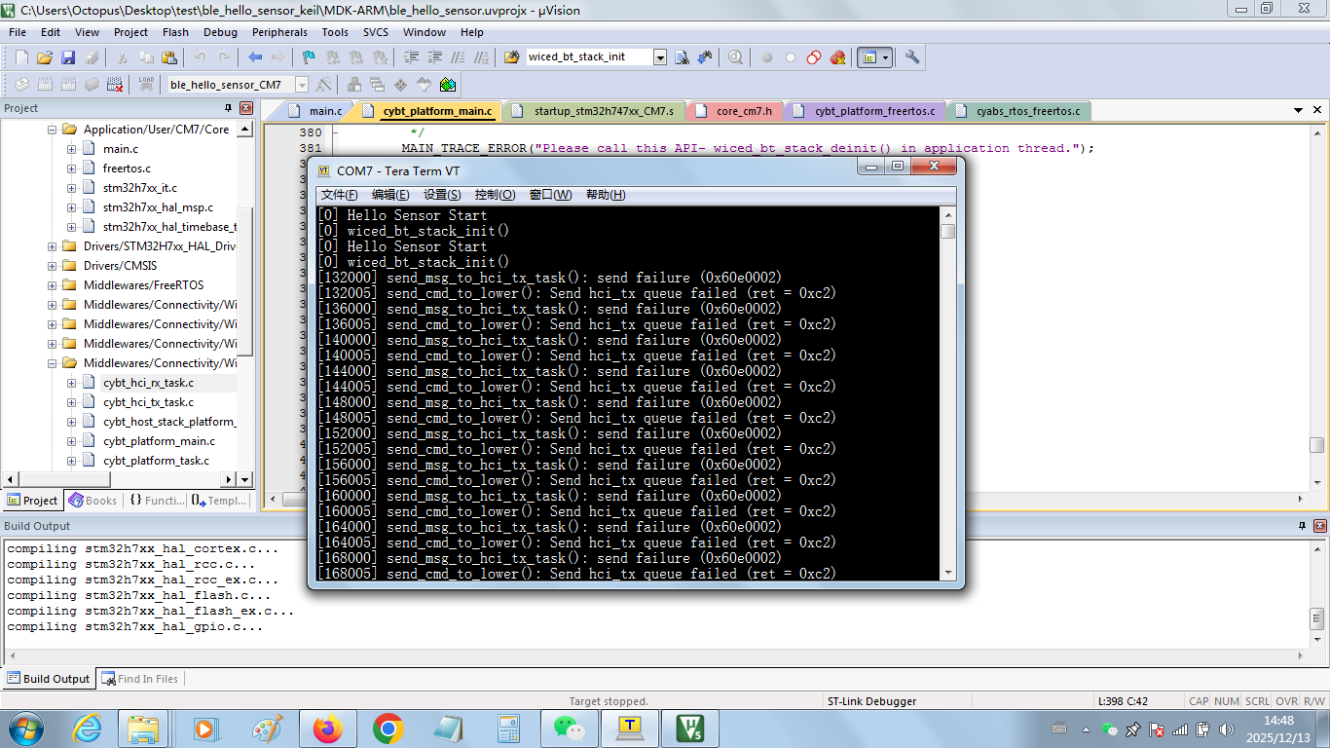Viewport: 1330px width, 748px height.
Task: Collapse the Application/User/CM7/Core folder
Action: pos(53,130)
